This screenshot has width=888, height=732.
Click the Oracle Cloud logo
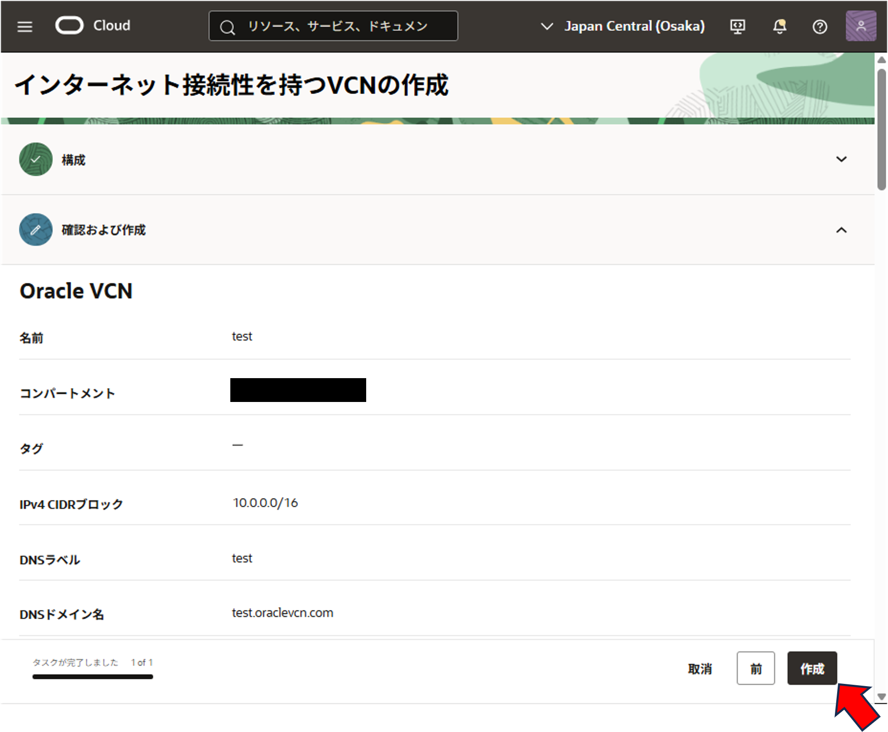(x=69, y=26)
